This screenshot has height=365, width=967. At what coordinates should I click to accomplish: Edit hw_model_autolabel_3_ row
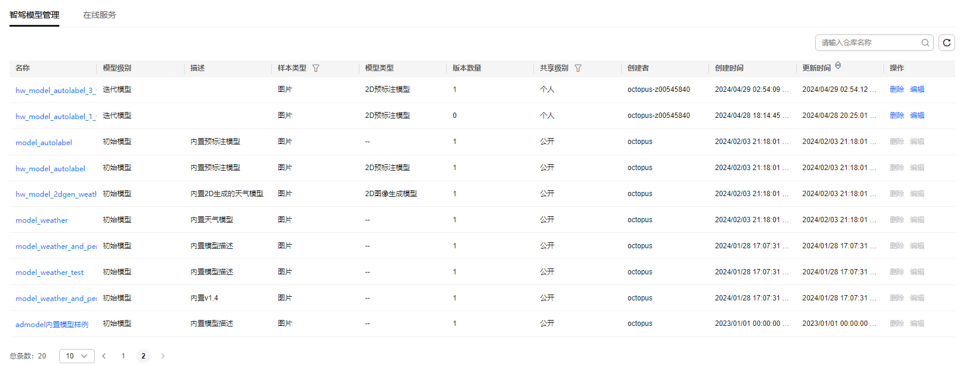click(x=917, y=89)
